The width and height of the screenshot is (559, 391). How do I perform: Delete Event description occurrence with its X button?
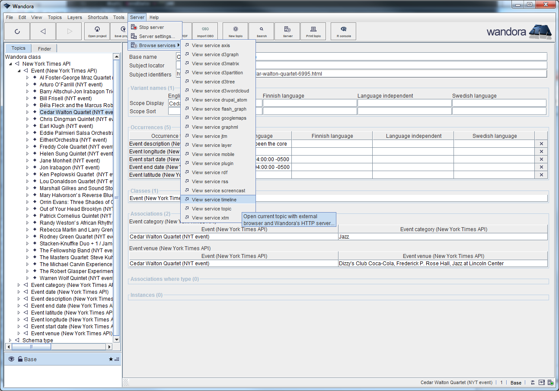click(x=541, y=144)
